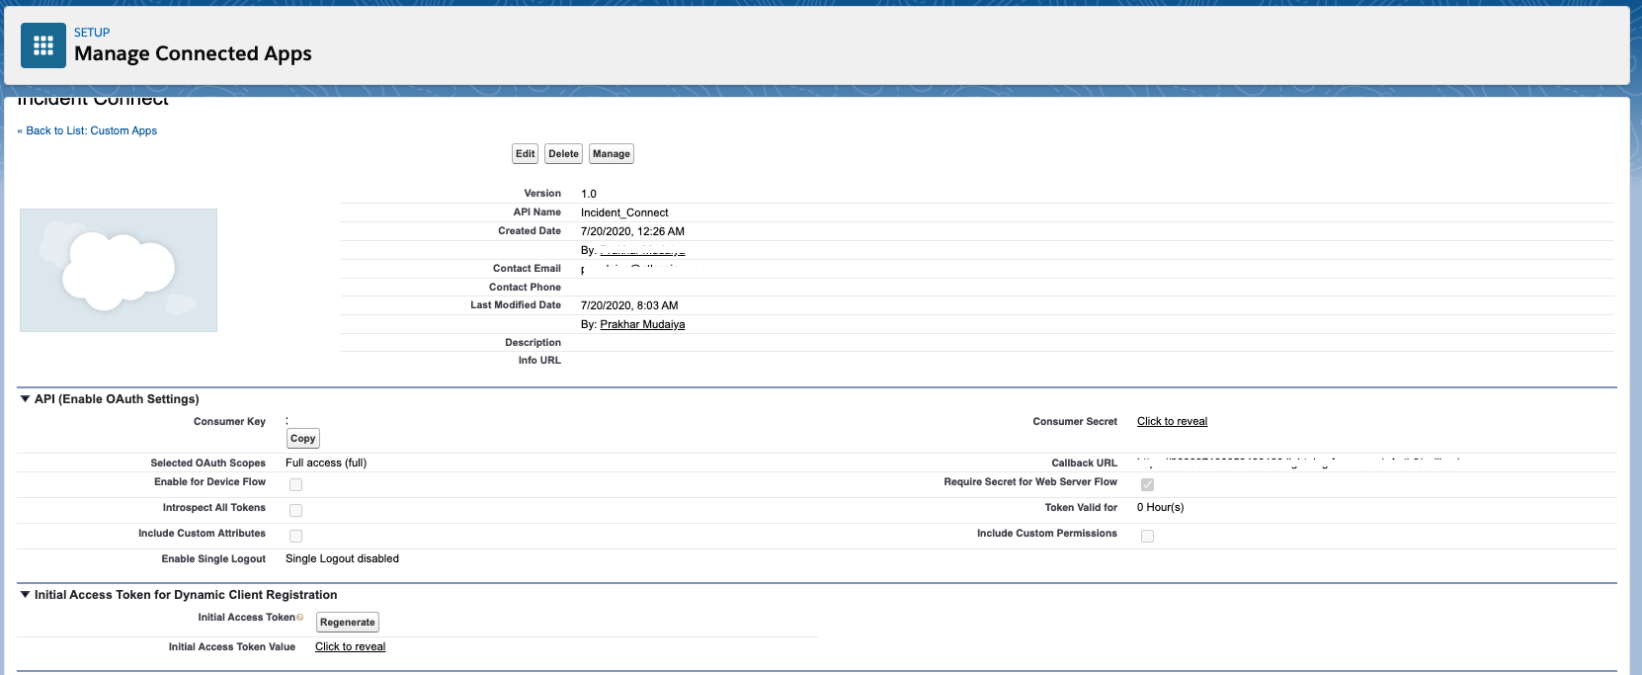Click the Enable Single Logout label
Screen dimensions: 1642x675
click(x=213, y=558)
